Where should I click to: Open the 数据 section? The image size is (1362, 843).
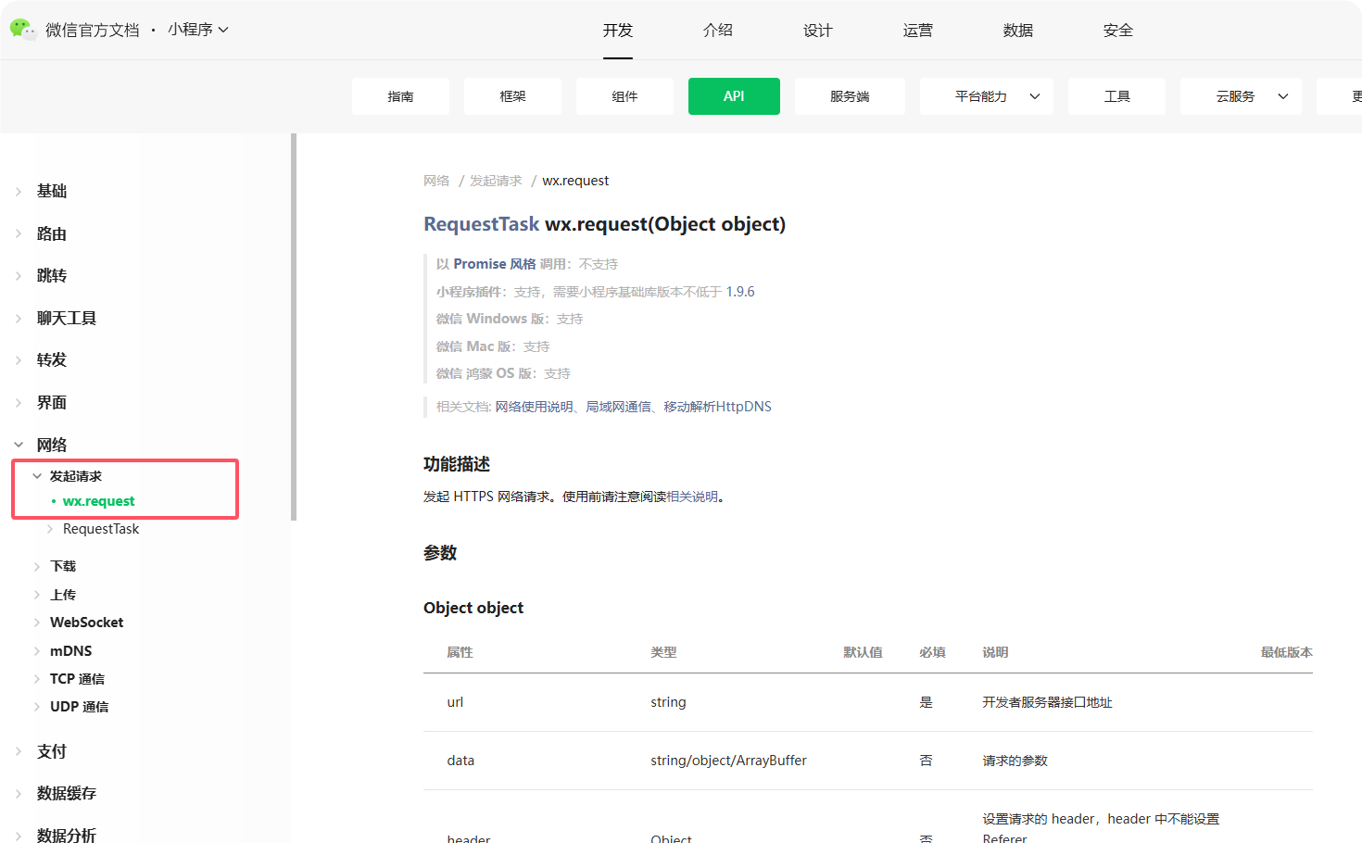[1017, 30]
